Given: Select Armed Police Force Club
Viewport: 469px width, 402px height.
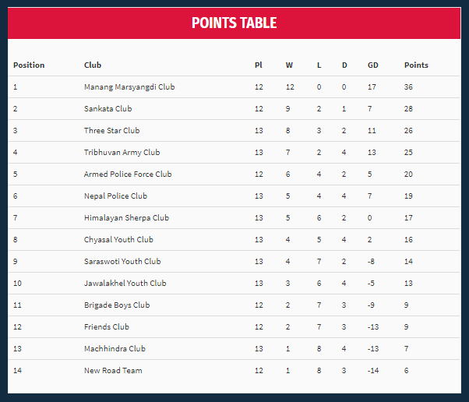Looking at the screenshot, I should [128, 174].
